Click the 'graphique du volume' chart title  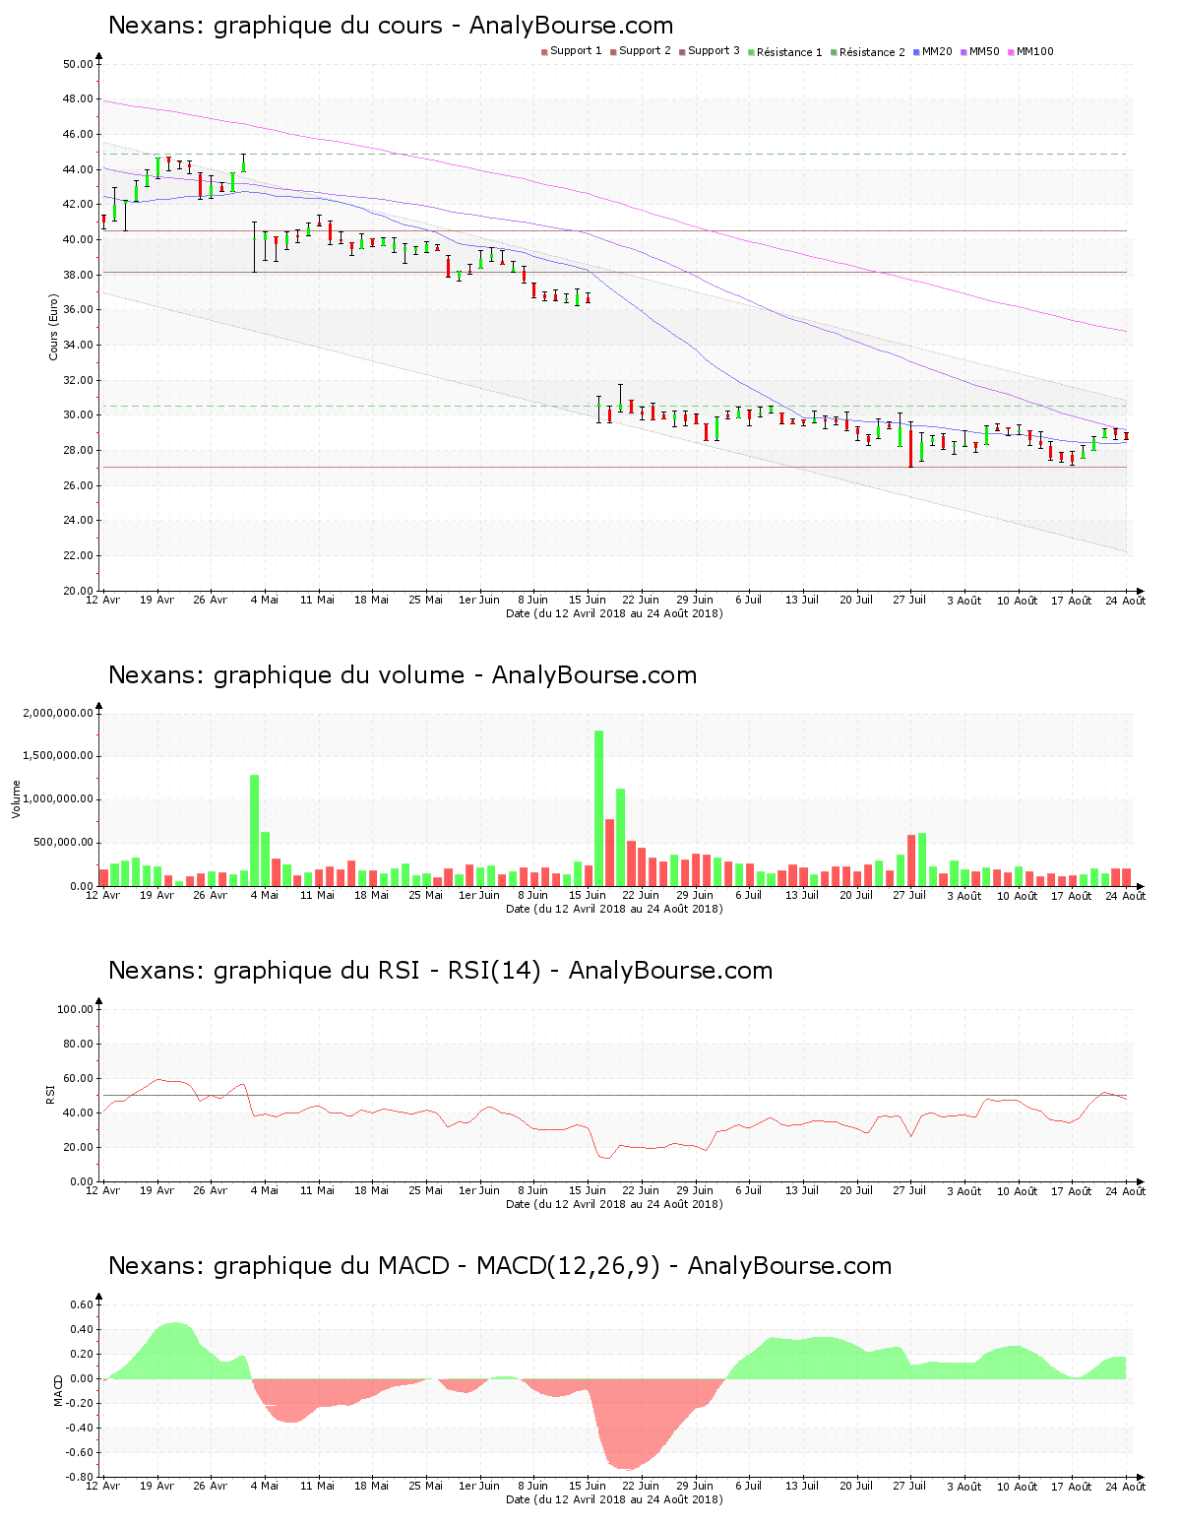(403, 675)
